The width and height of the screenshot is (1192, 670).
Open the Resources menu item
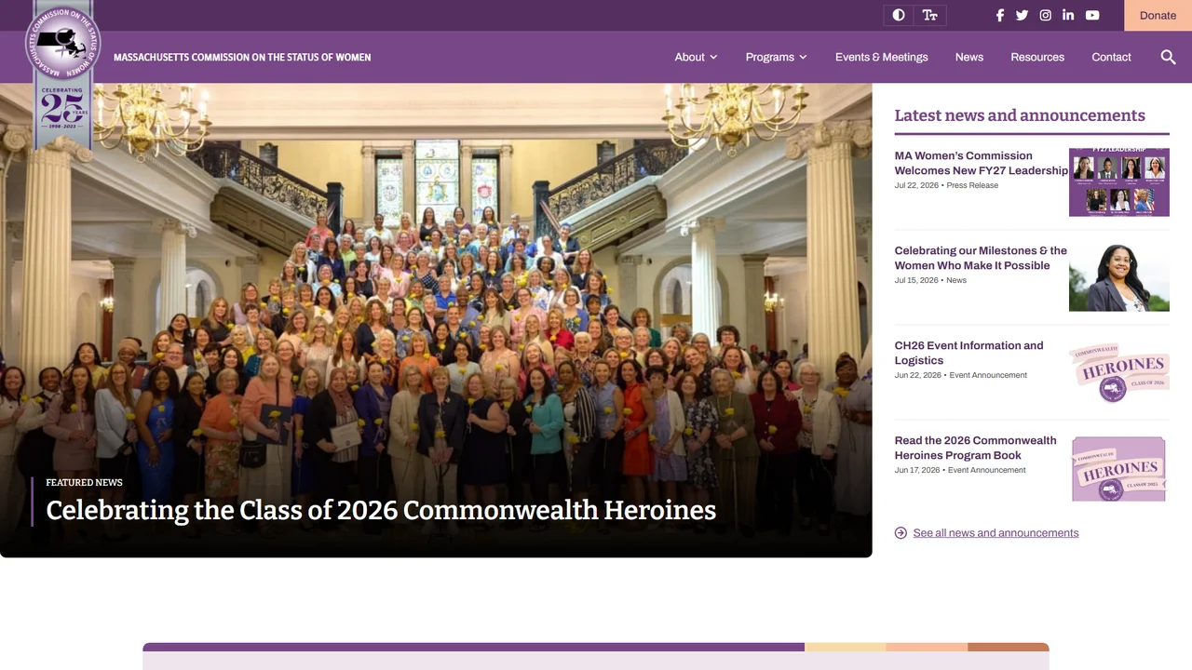1037,57
